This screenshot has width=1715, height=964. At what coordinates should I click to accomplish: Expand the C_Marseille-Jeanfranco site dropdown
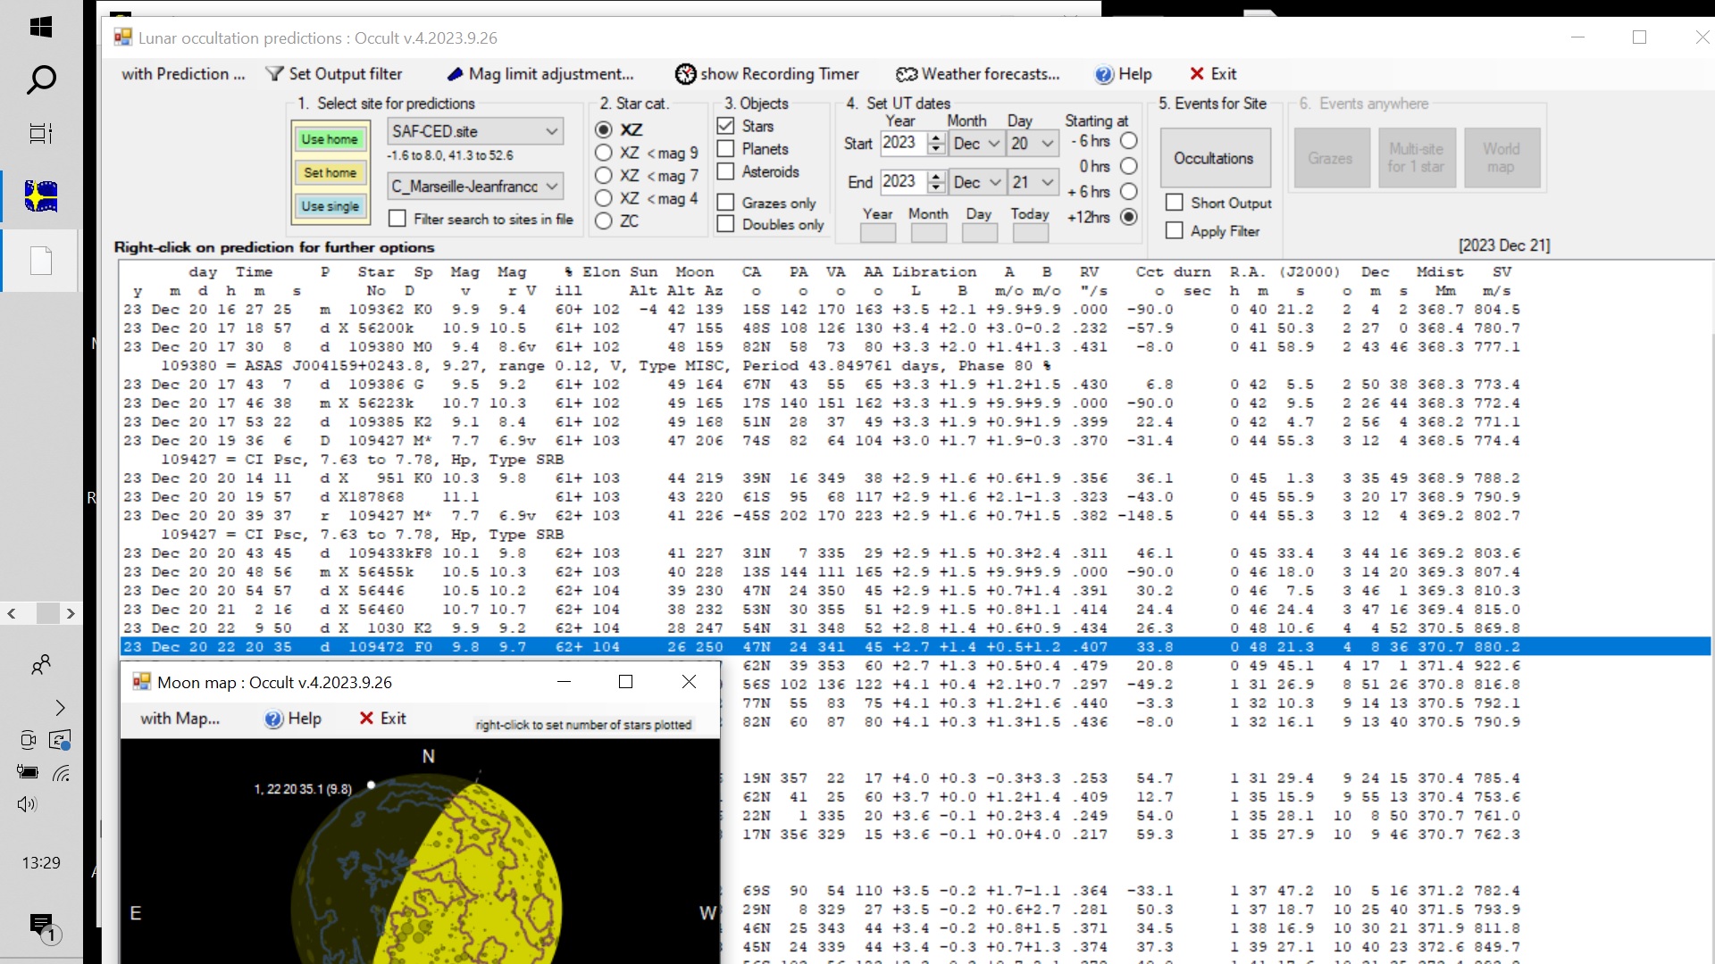[552, 187]
